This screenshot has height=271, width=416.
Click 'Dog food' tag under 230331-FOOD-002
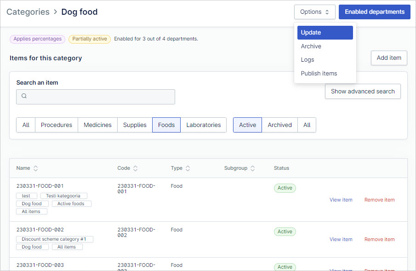(x=32, y=247)
